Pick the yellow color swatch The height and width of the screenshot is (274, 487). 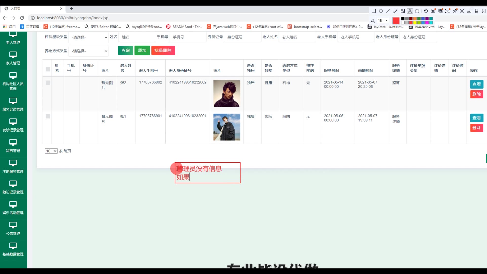pos(415,23)
